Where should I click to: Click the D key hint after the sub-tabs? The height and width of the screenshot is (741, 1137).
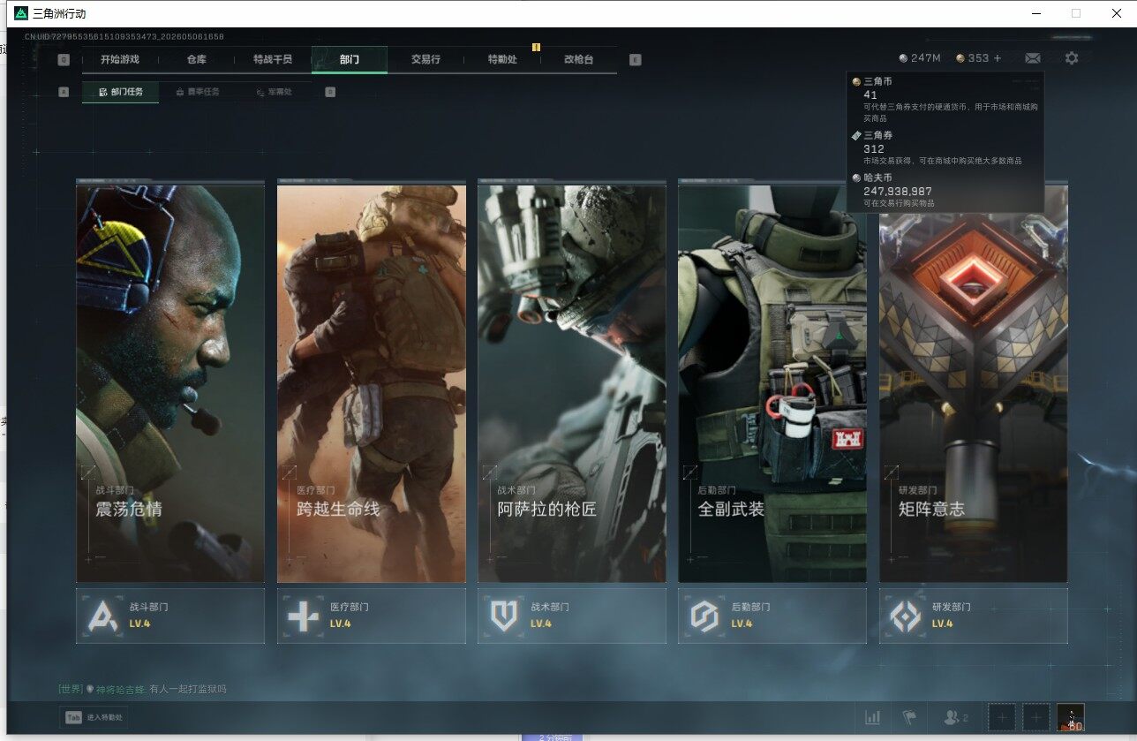(330, 92)
